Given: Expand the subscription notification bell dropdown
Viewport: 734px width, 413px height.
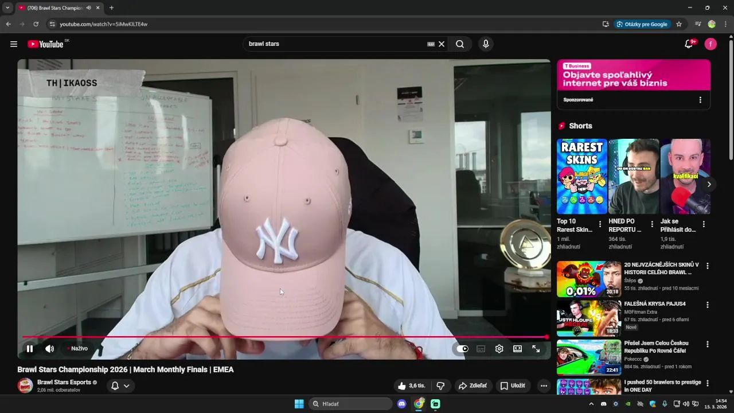Looking at the screenshot, I should click(x=120, y=386).
